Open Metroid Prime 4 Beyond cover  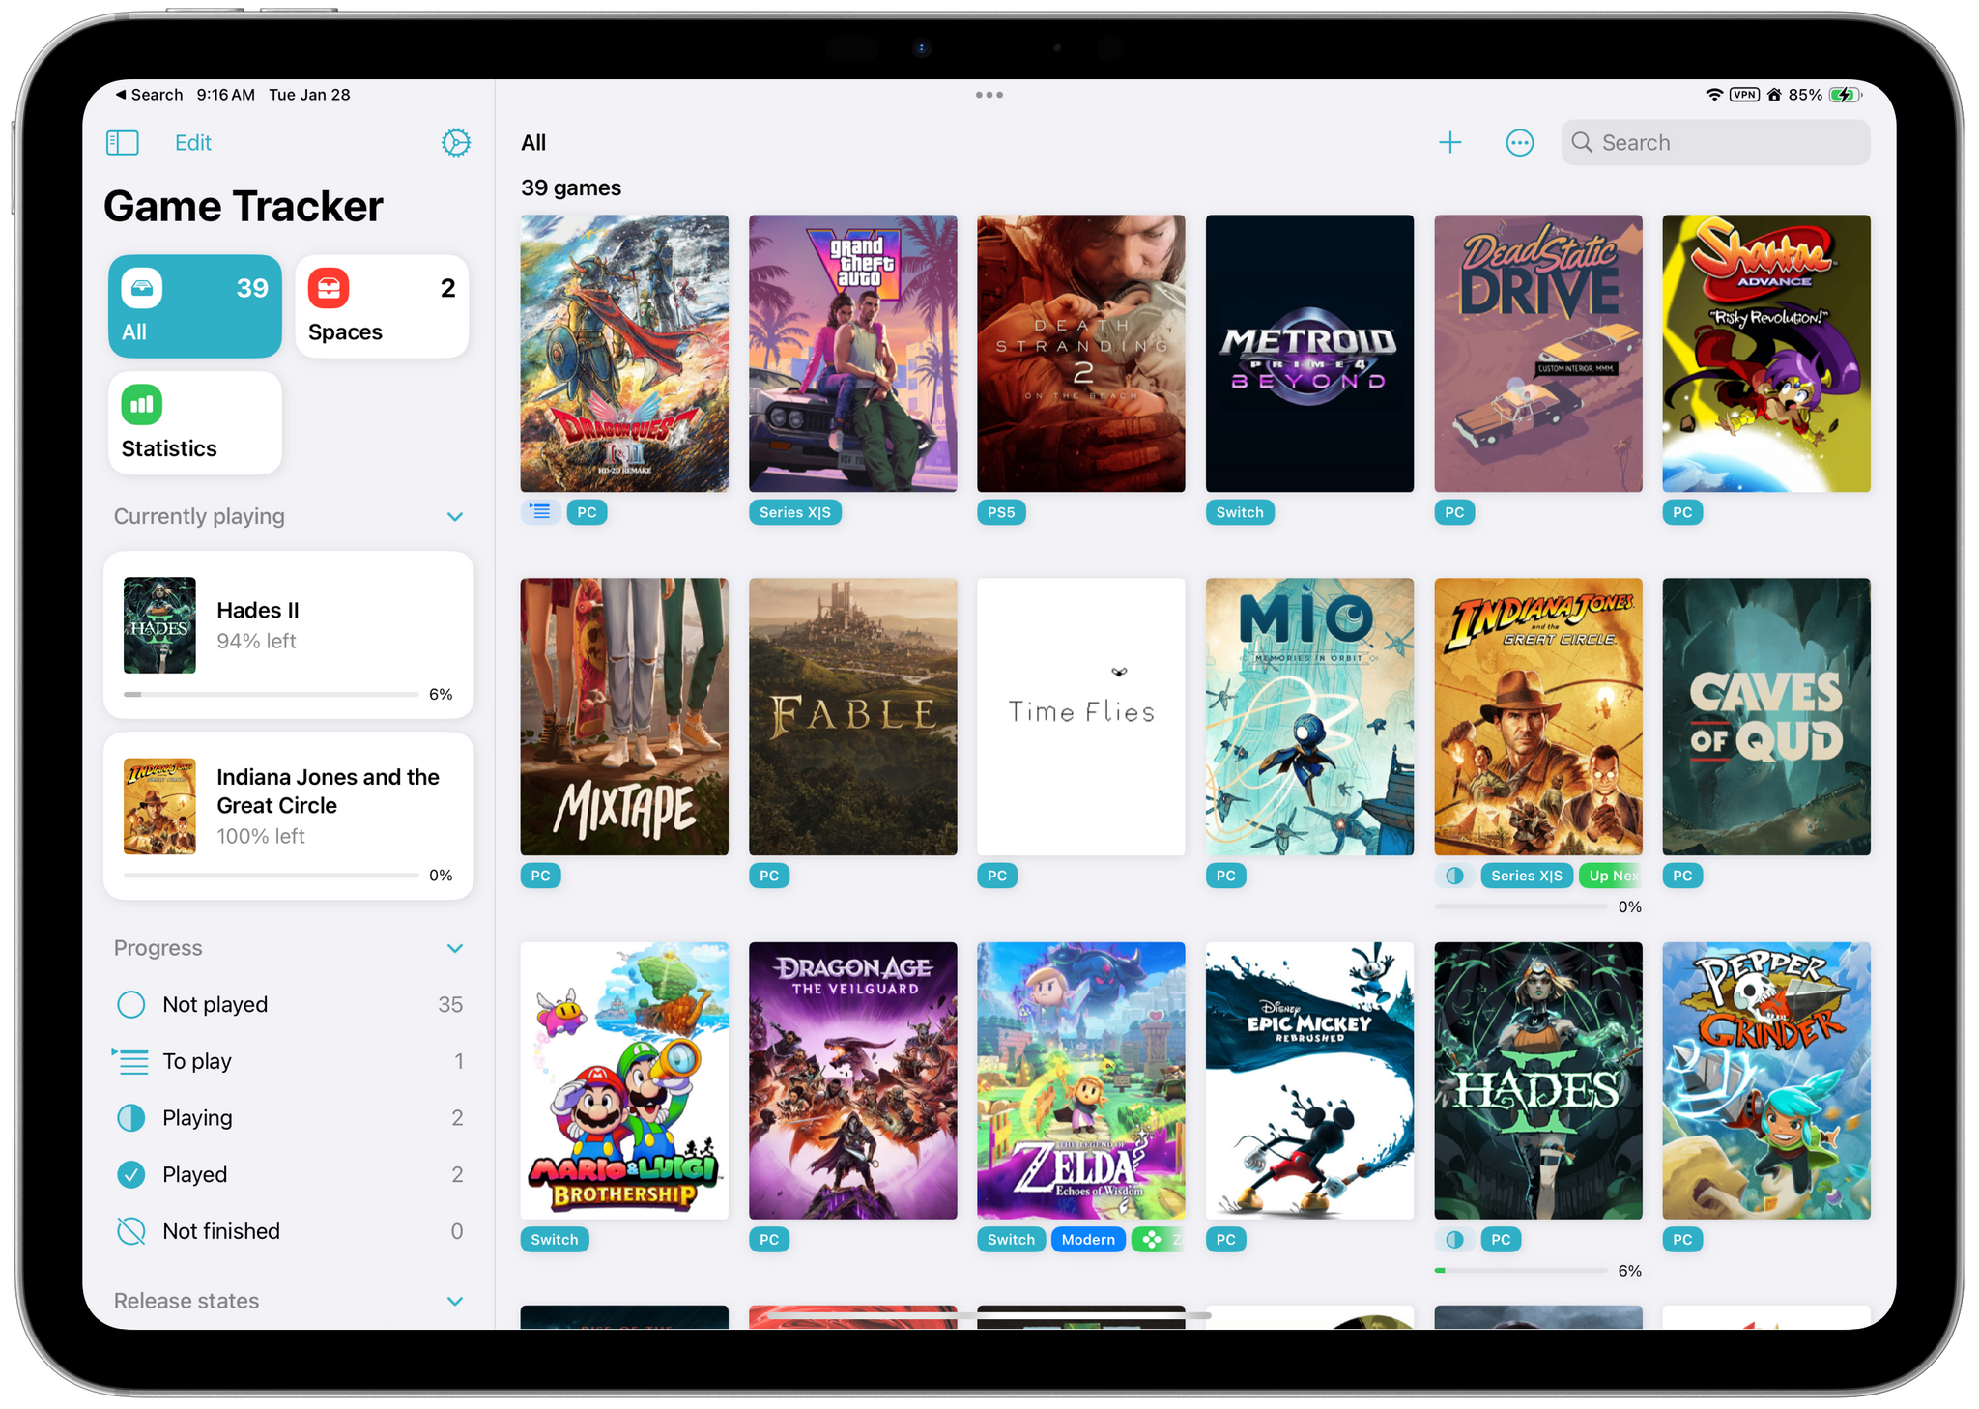[x=1309, y=354]
